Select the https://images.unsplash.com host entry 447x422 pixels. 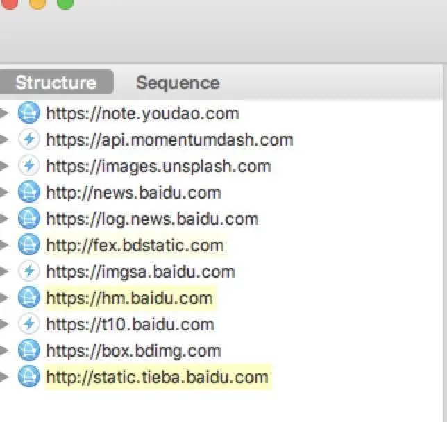158,166
